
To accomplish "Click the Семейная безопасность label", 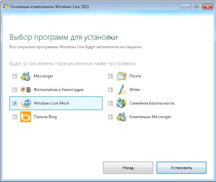I will (x=152, y=103).
